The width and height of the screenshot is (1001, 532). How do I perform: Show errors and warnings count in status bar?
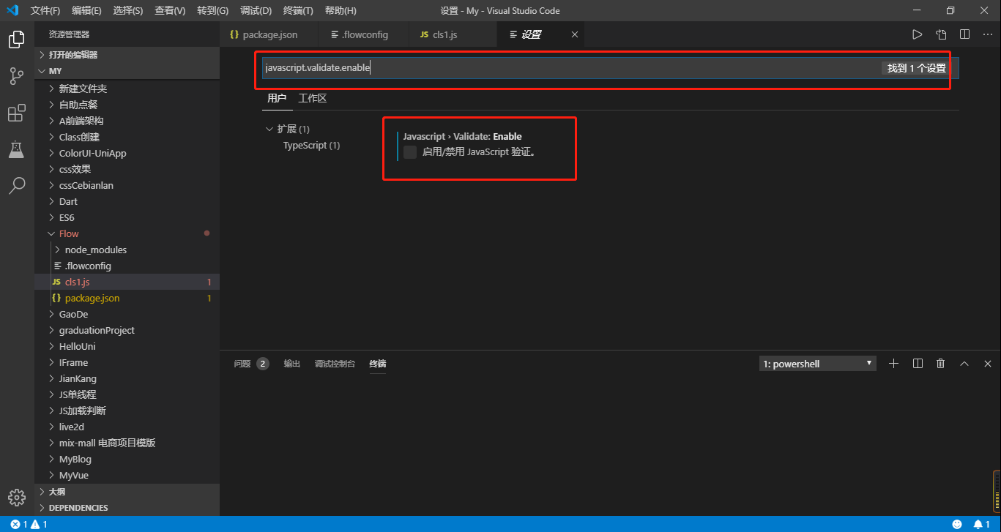[29, 524]
